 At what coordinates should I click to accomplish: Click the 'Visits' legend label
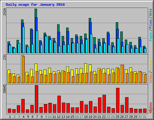151,65
